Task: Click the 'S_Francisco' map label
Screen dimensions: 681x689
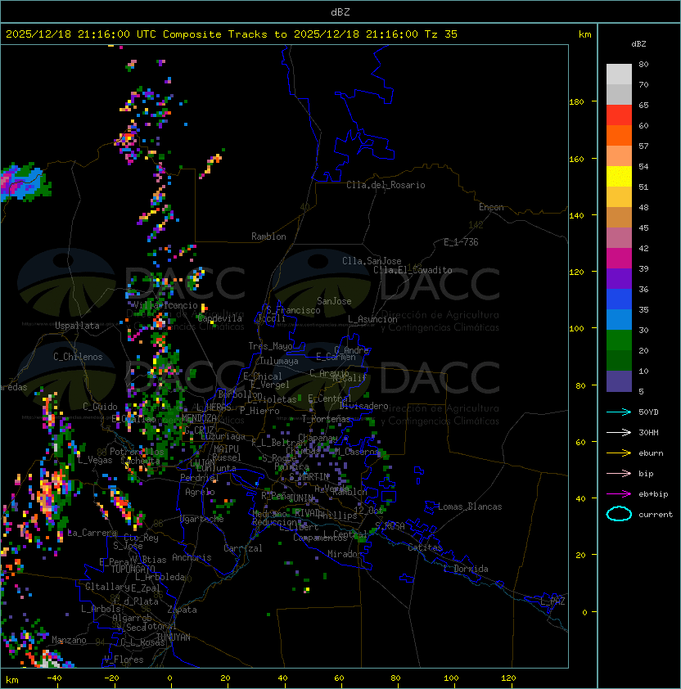Action: coord(293,310)
